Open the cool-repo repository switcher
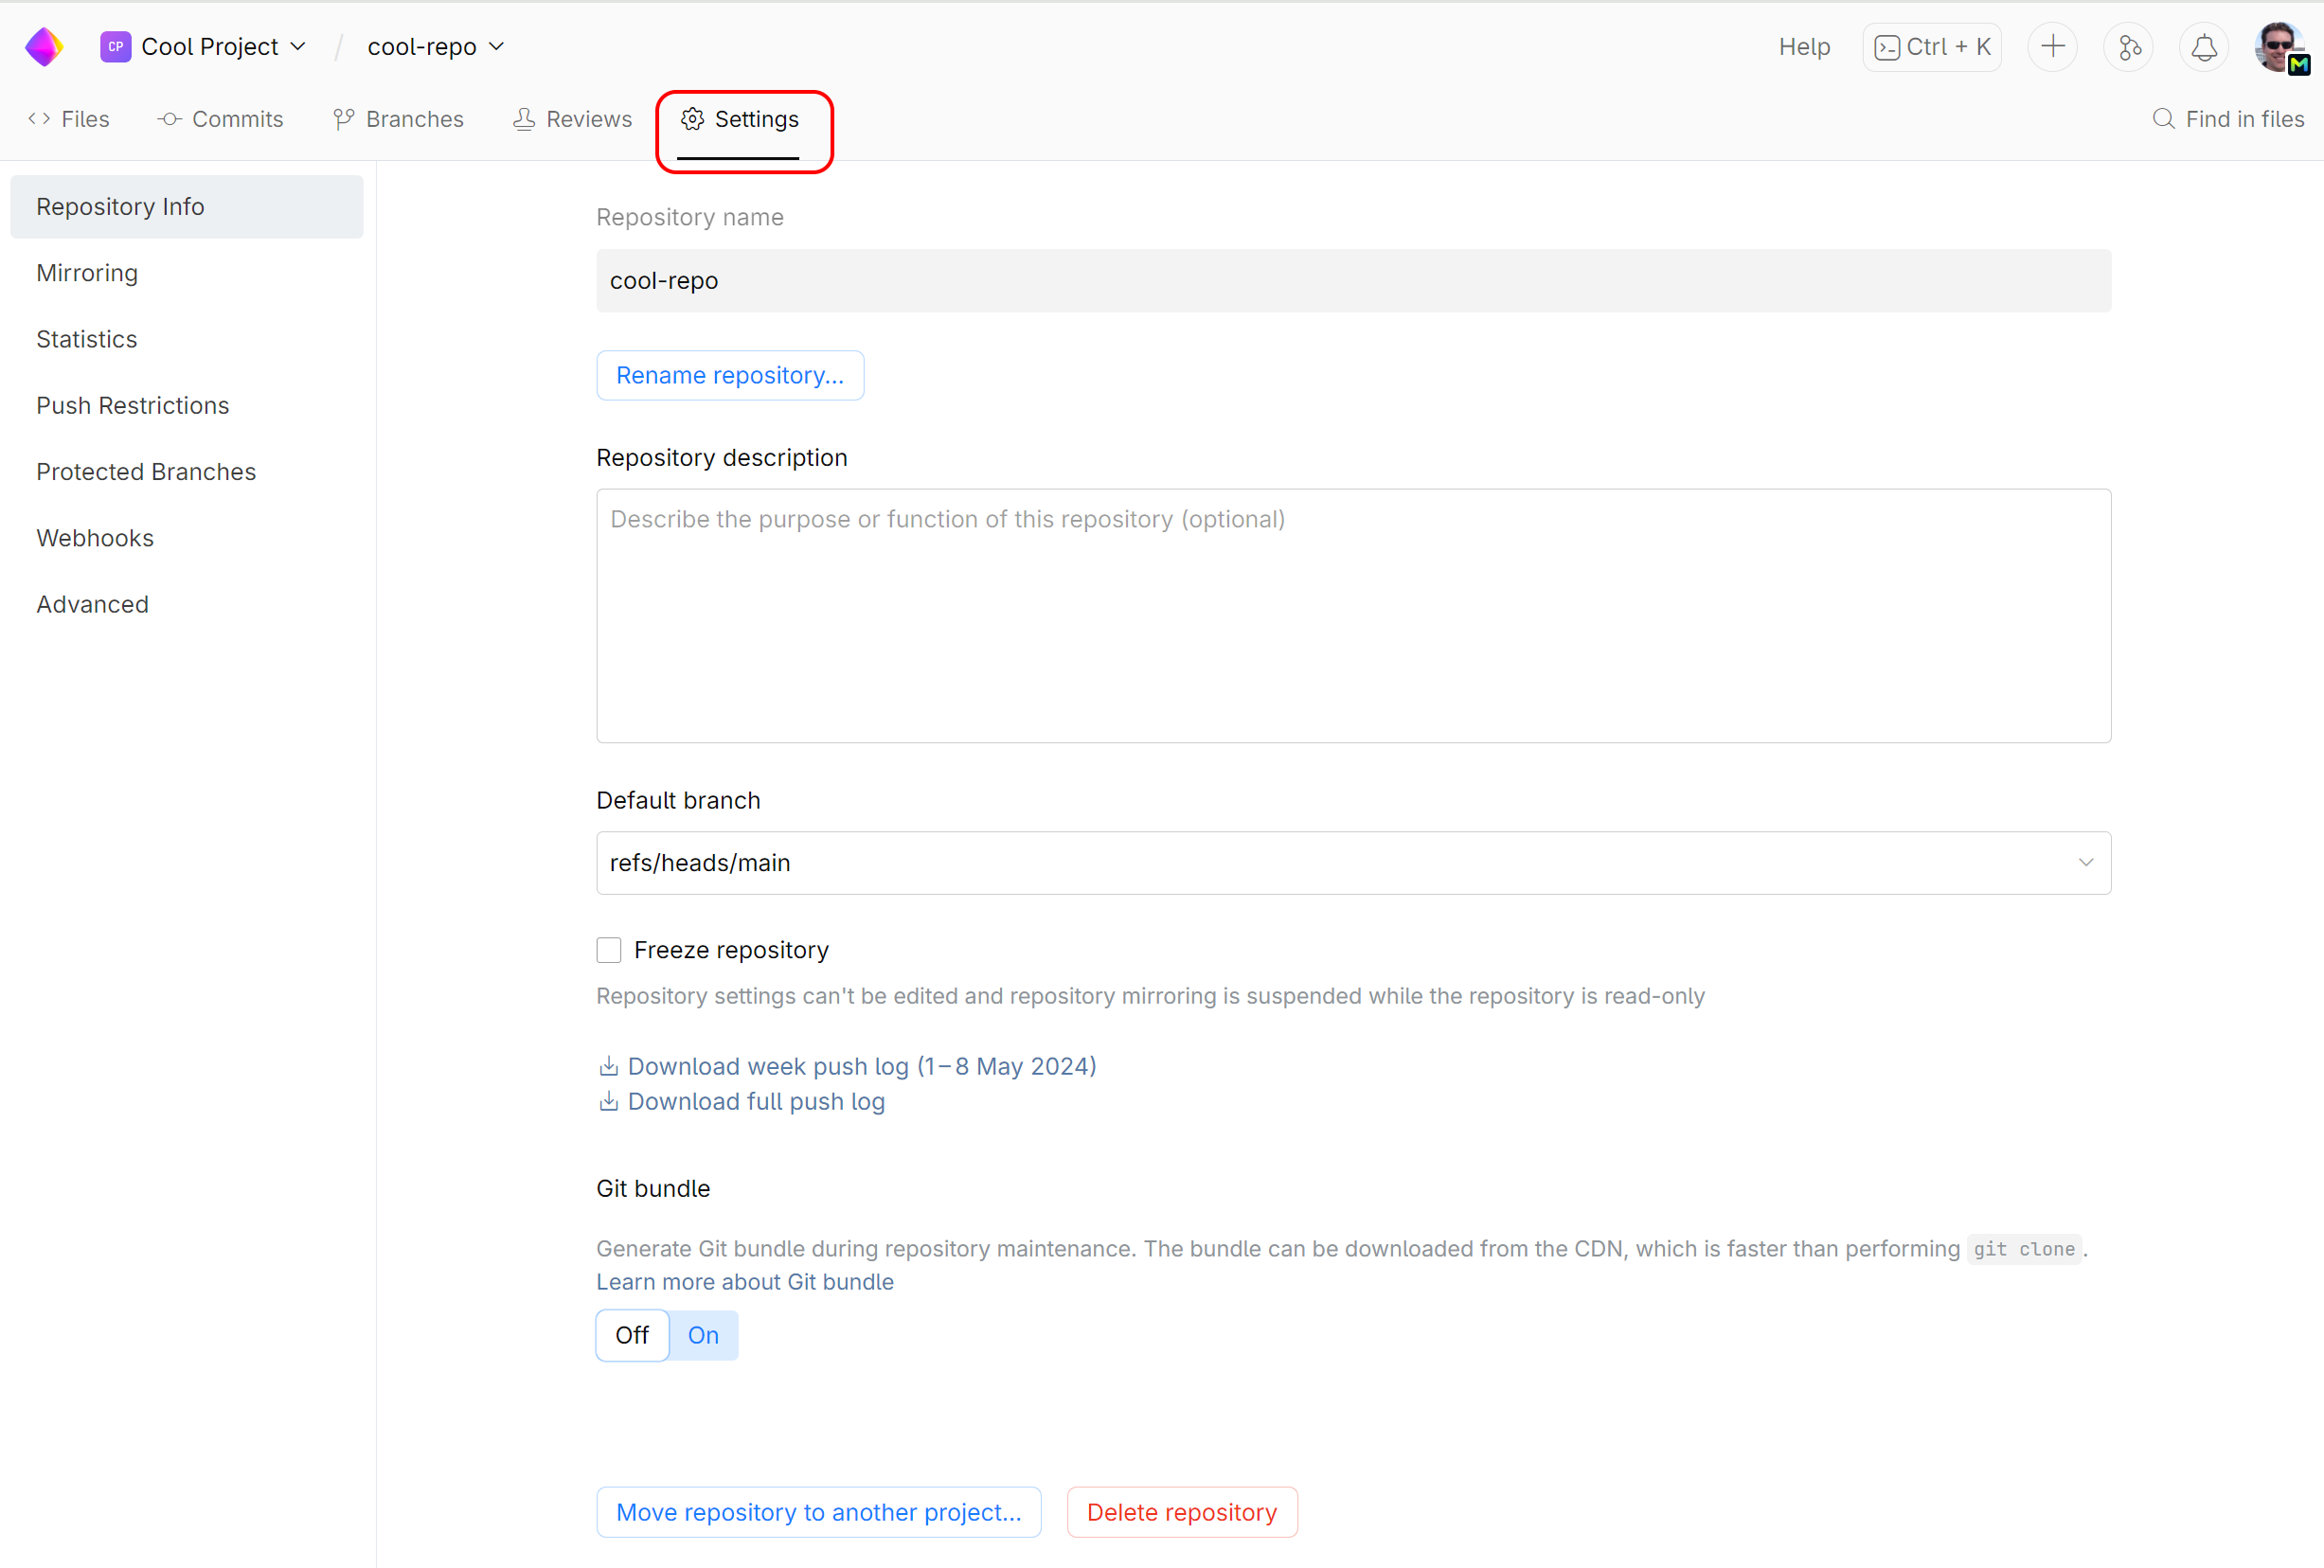2324x1568 pixels. (497, 46)
